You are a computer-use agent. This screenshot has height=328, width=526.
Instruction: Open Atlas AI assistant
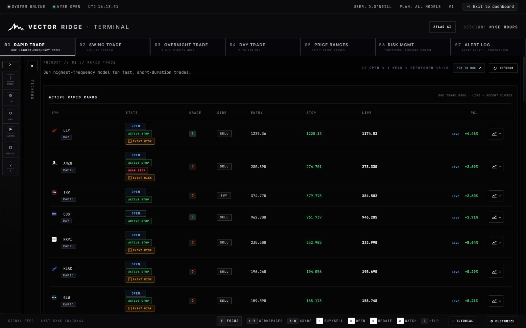tap(442, 27)
